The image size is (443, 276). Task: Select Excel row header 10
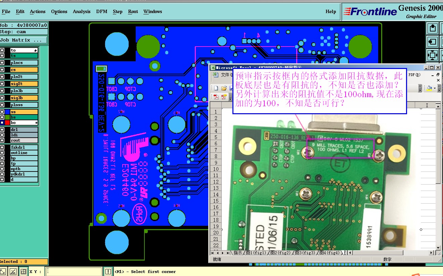pos(216,169)
